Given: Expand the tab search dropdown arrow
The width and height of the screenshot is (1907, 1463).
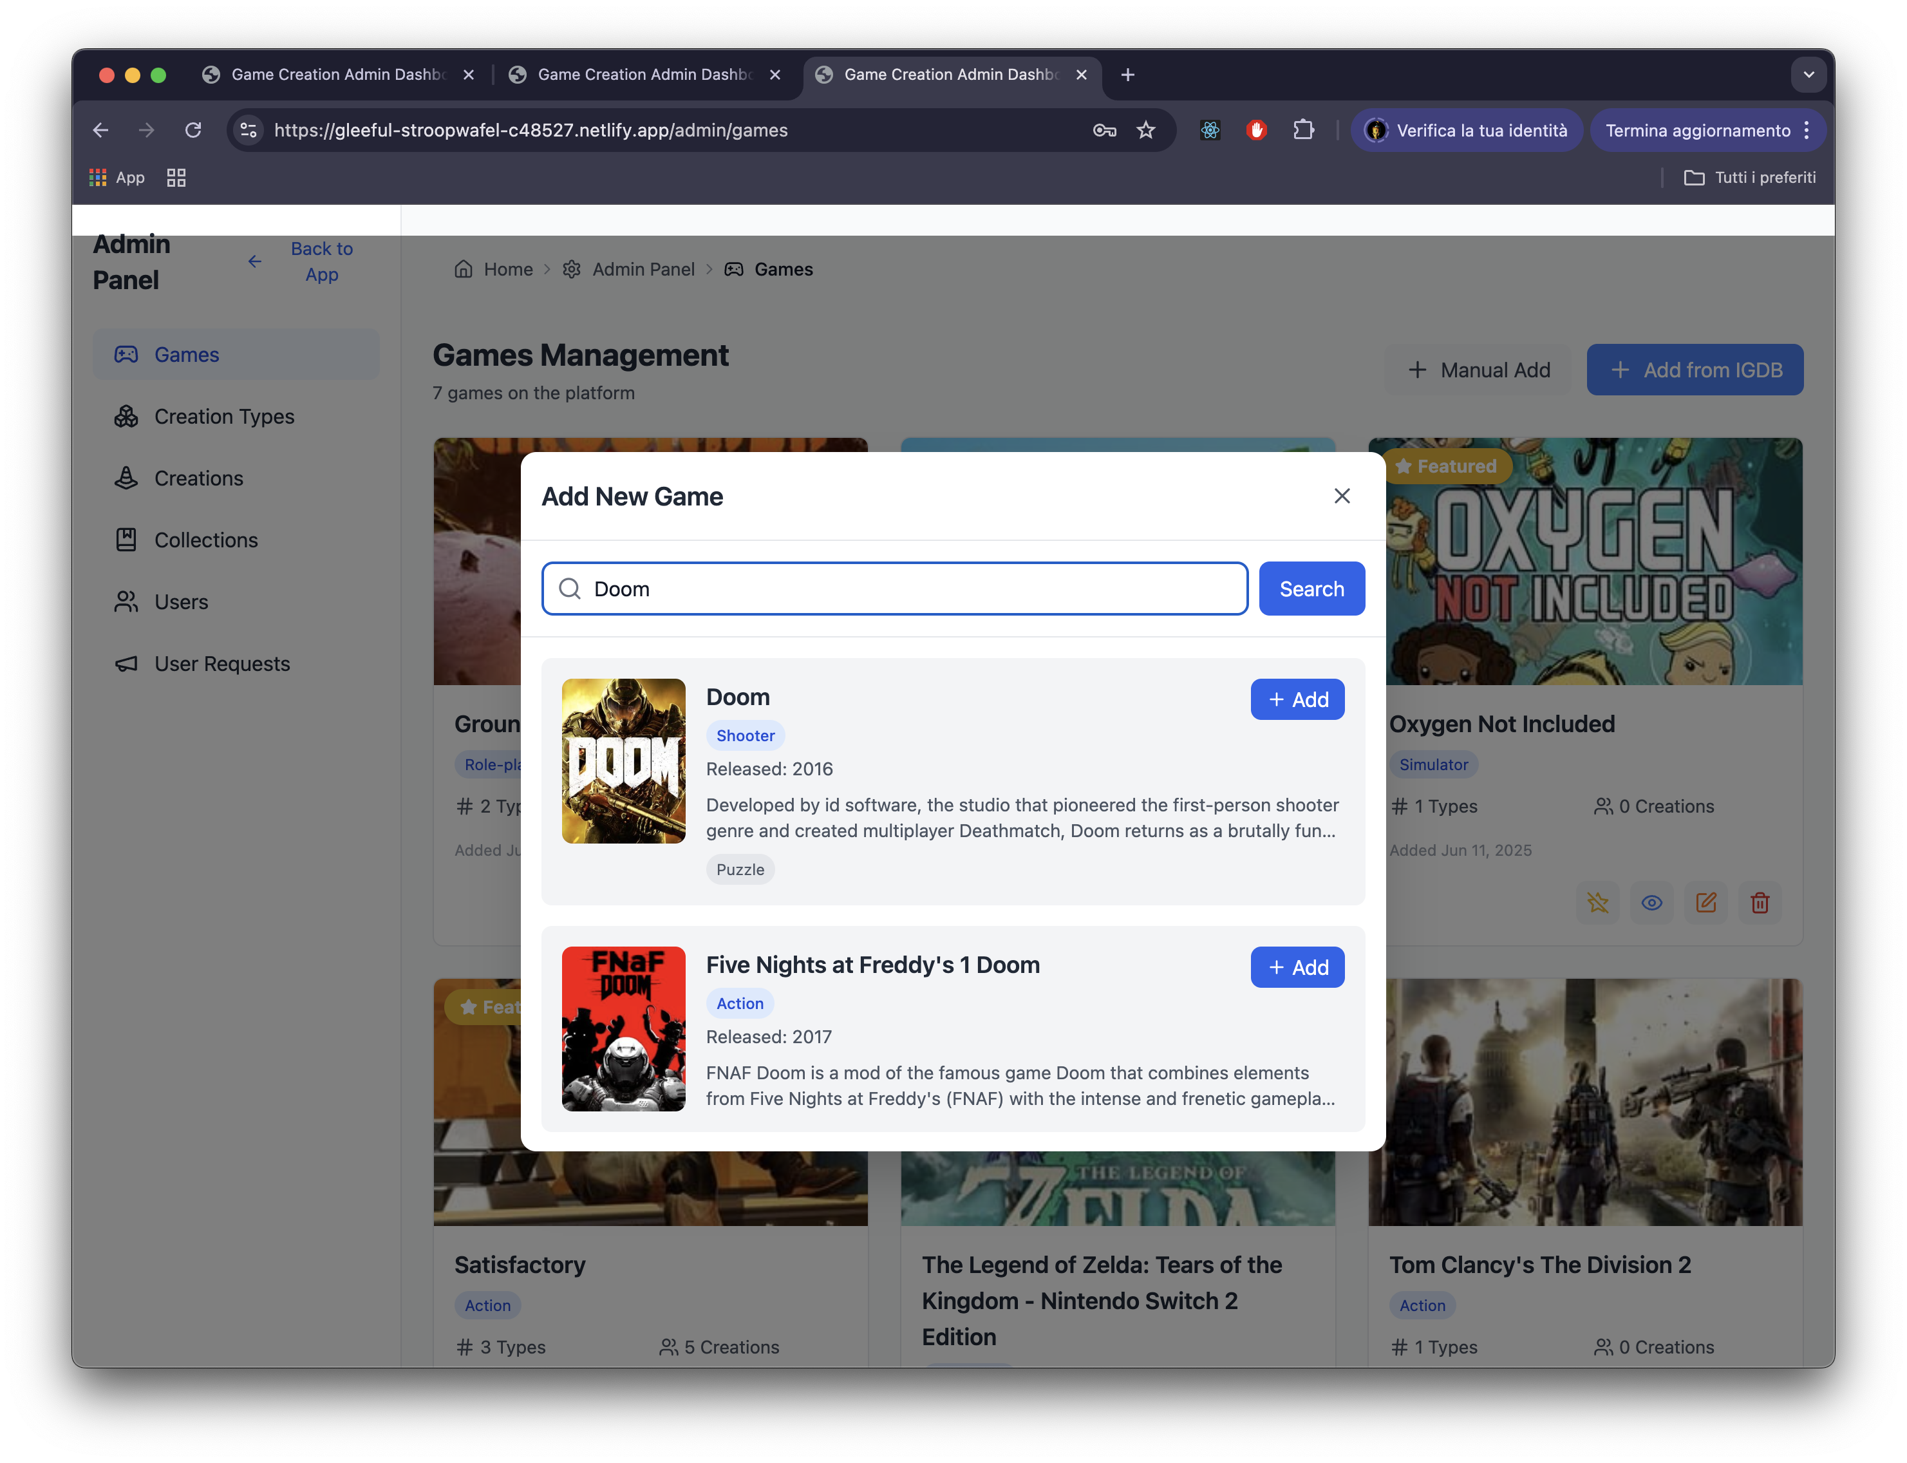Looking at the screenshot, I should 1808,75.
